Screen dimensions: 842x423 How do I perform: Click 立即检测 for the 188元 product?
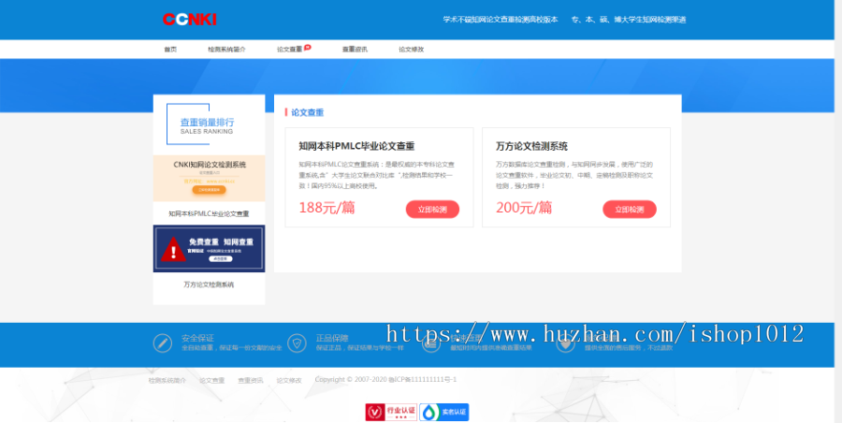pyautogui.click(x=432, y=209)
